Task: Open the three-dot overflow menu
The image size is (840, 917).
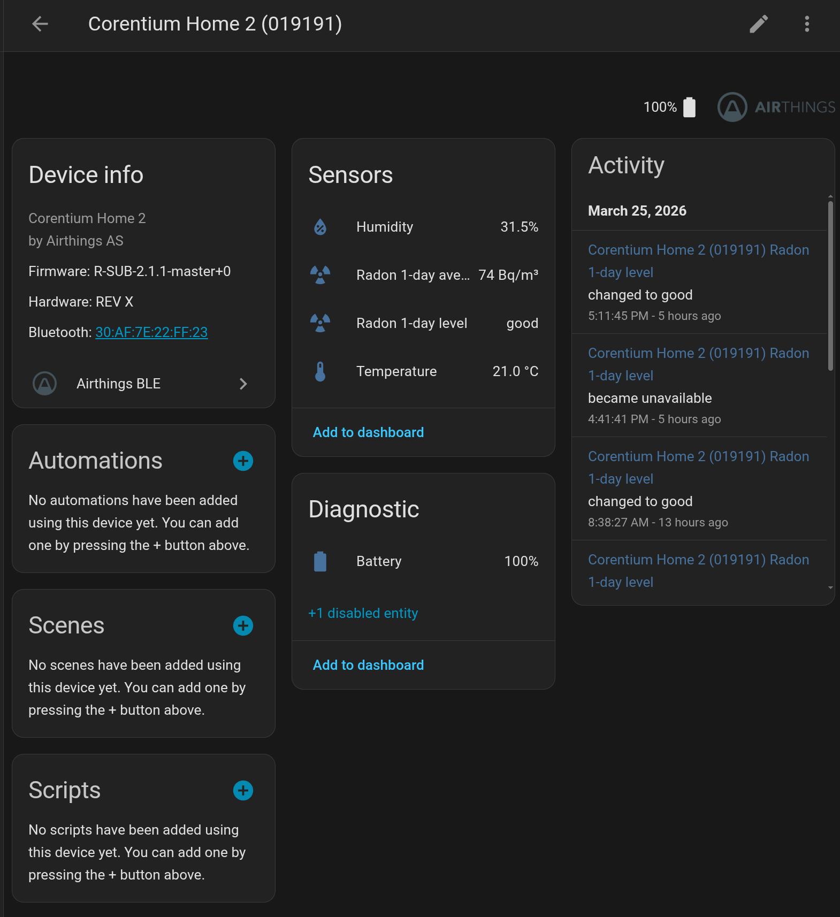Action: click(807, 24)
